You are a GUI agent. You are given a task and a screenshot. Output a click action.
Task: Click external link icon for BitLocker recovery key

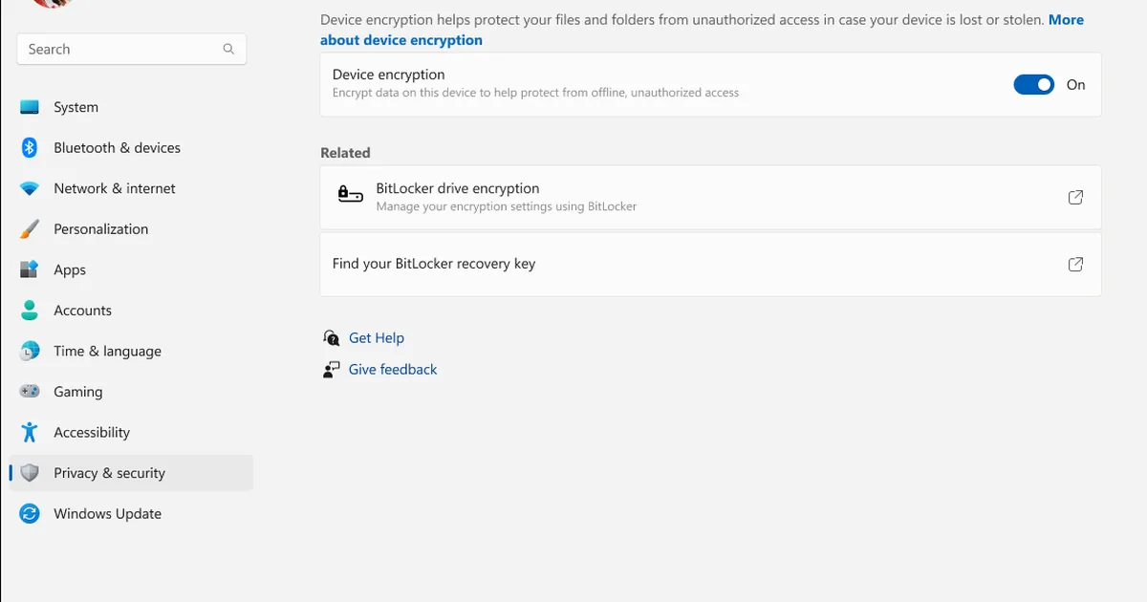1075,264
